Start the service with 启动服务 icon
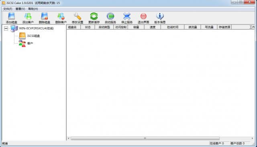This screenshot has height=147, width=257. [x=110, y=16]
